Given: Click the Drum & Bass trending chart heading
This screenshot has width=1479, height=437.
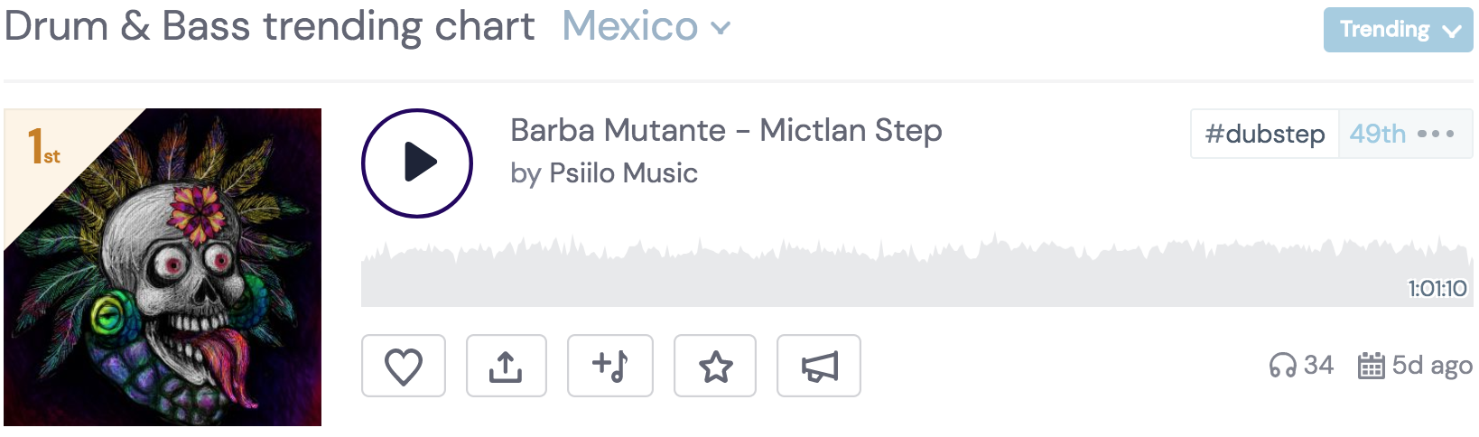Looking at the screenshot, I should click(269, 27).
